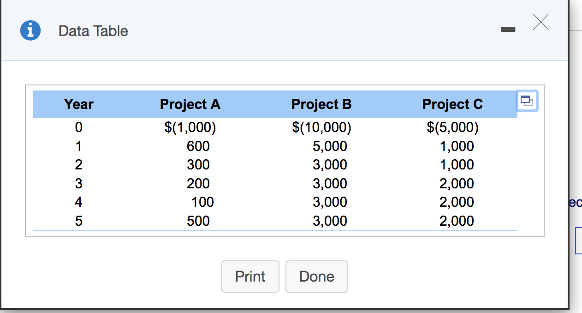The height and width of the screenshot is (313, 582).
Task: Click the Year column header
Action: click(78, 104)
